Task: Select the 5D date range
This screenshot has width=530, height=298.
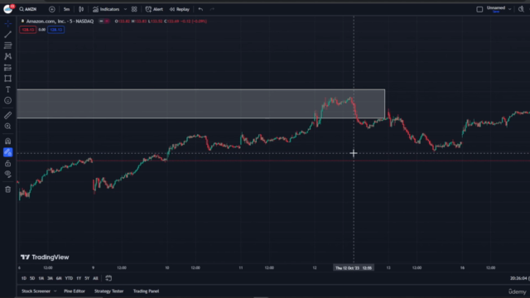Action: [x=32, y=278]
